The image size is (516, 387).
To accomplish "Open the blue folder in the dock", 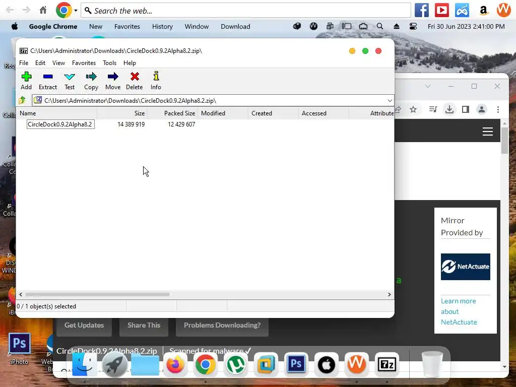I will 145,365.
